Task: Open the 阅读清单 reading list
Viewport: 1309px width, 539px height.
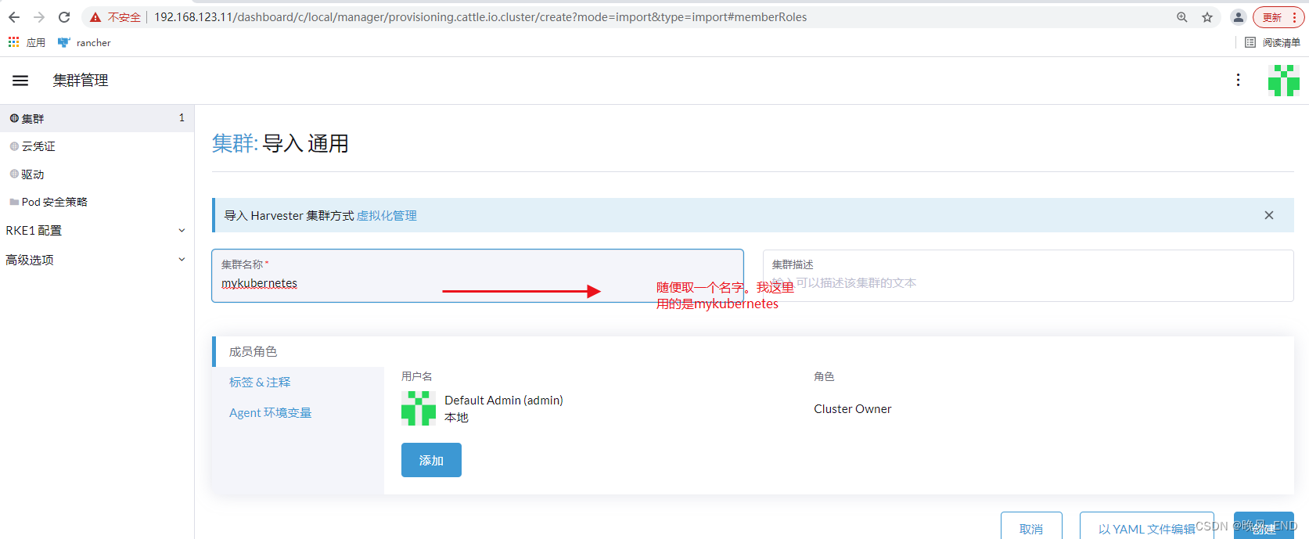Action: tap(1272, 42)
